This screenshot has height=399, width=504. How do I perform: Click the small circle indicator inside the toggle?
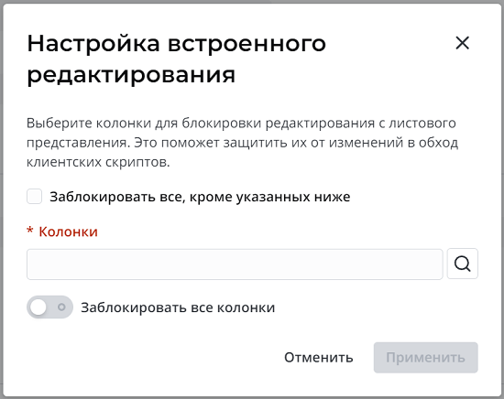[61, 307]
